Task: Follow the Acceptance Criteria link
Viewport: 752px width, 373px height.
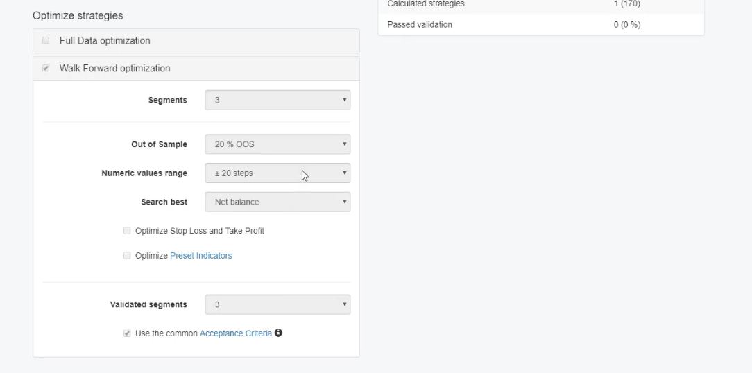Action: 235,333
